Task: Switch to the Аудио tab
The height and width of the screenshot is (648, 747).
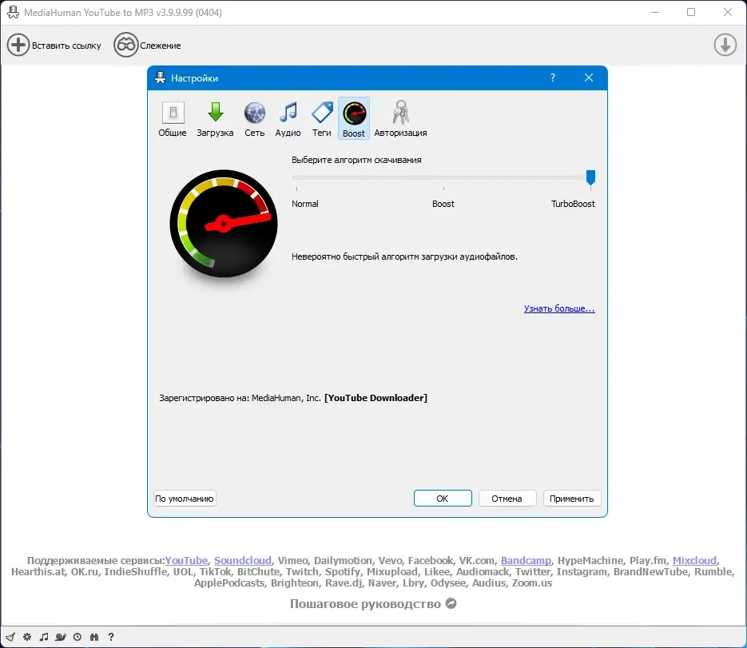Action: point(288,119)
